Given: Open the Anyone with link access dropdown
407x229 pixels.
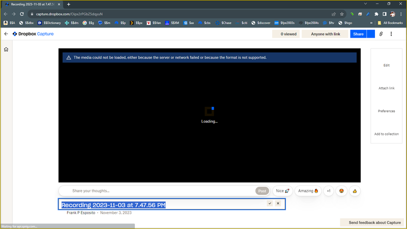Looking at the screenshot, I should (x=325, y=34).
